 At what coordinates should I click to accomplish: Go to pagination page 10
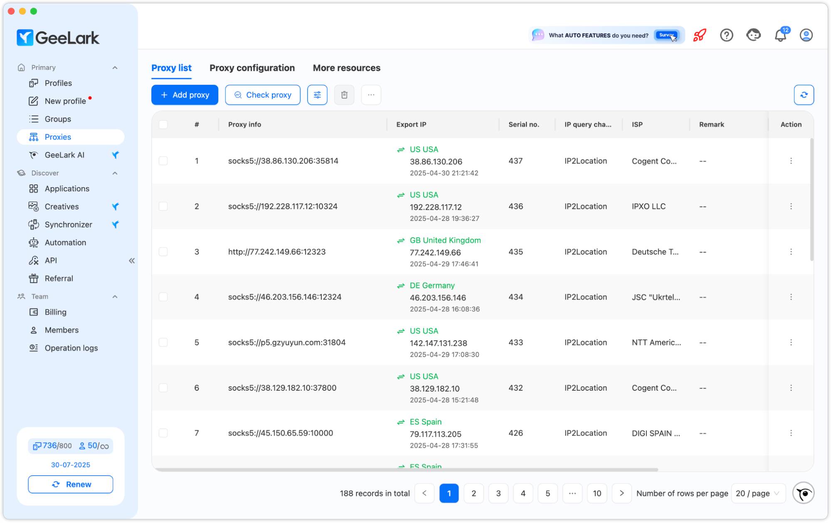tap(597, 493)
